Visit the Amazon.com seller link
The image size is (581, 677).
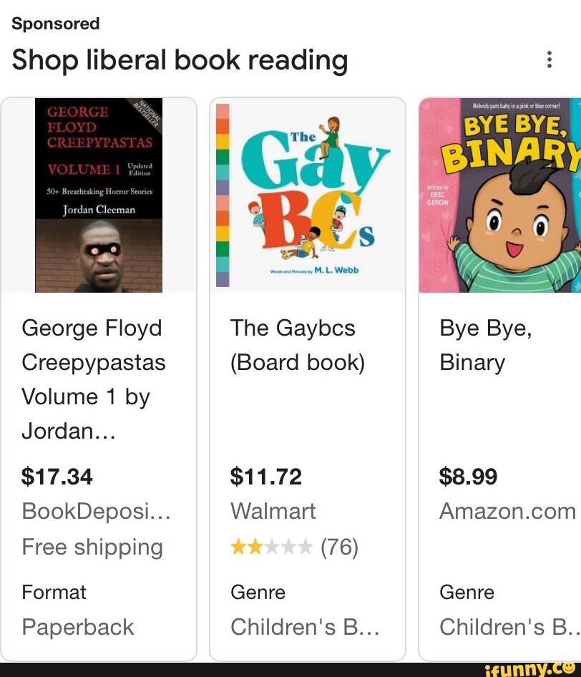point(507,512)
